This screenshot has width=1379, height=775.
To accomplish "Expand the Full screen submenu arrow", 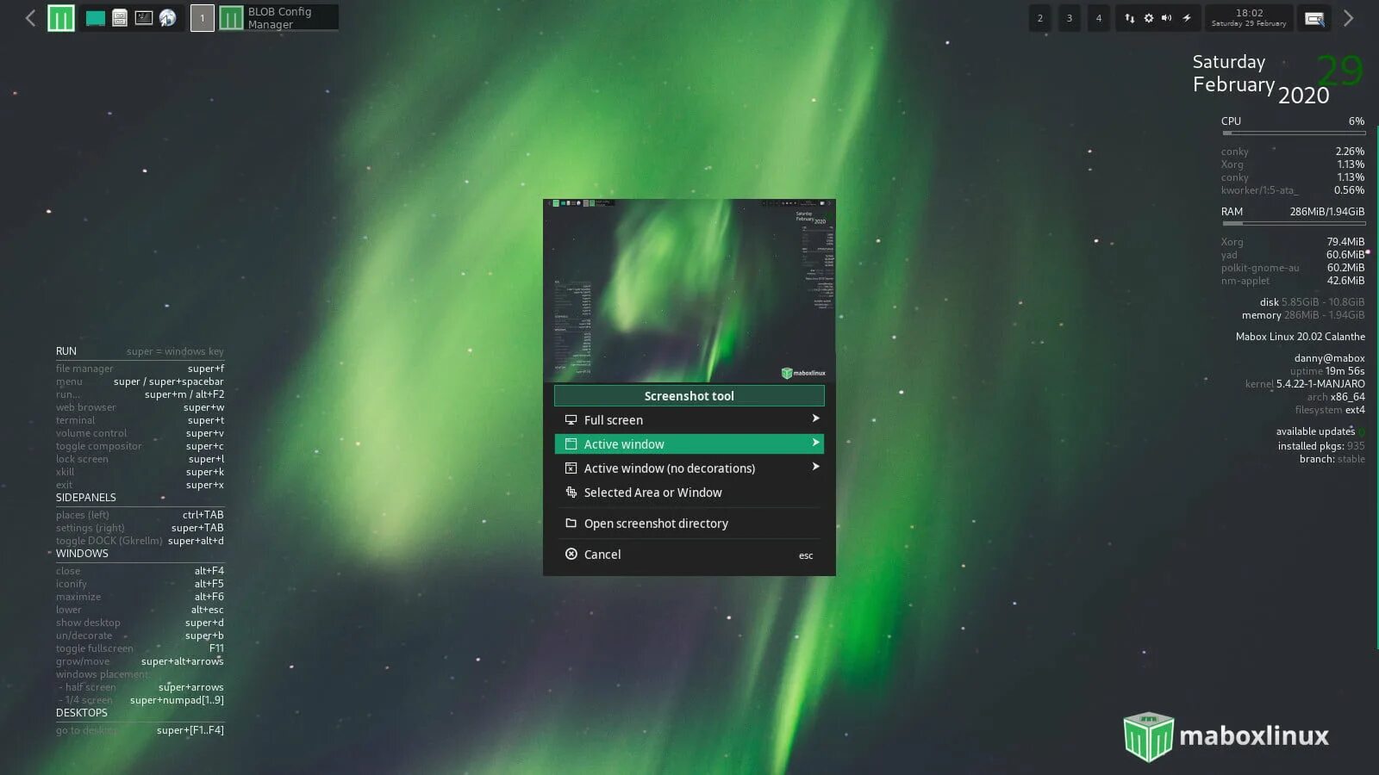I will (815, 418).
